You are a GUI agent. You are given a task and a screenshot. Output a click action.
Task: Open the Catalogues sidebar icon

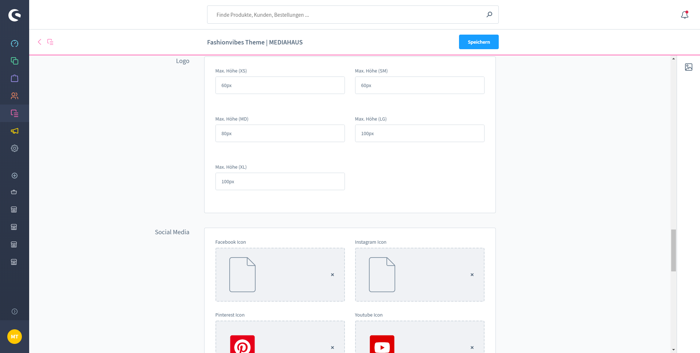click(15, 61)
